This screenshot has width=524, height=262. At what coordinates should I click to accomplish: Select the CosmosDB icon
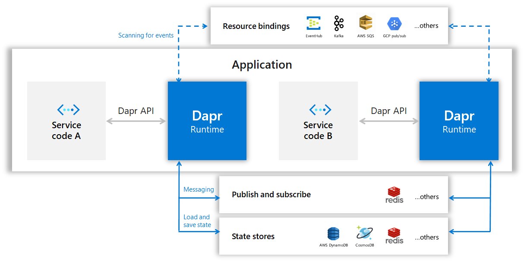364,233
